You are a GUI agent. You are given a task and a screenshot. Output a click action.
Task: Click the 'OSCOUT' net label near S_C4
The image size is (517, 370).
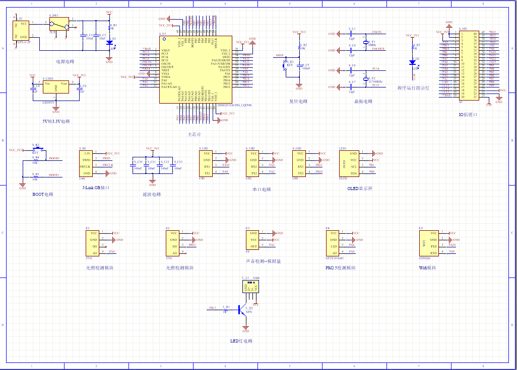coord(378,49)
